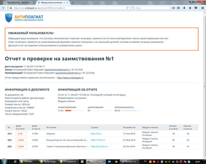The height and width of the screenshot is (164, 206).
Task: Open 'СПРАВКА' folder in taskbar
Action: tap(29, 162)
